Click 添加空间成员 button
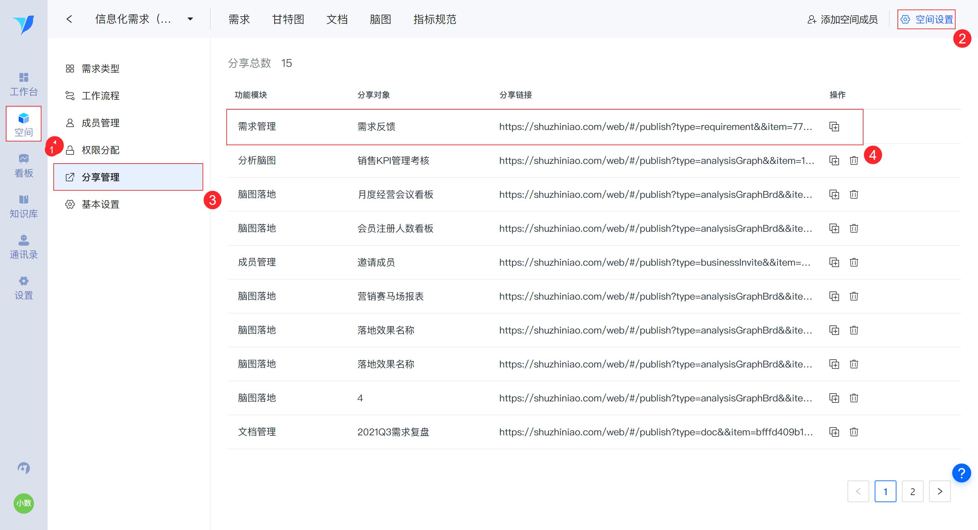This screenshot has width=978, height=530. point(842,19)
